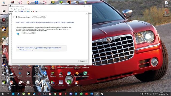Open OBS Studio from the taskbar
171x96 pixels.
click(45, 94)
